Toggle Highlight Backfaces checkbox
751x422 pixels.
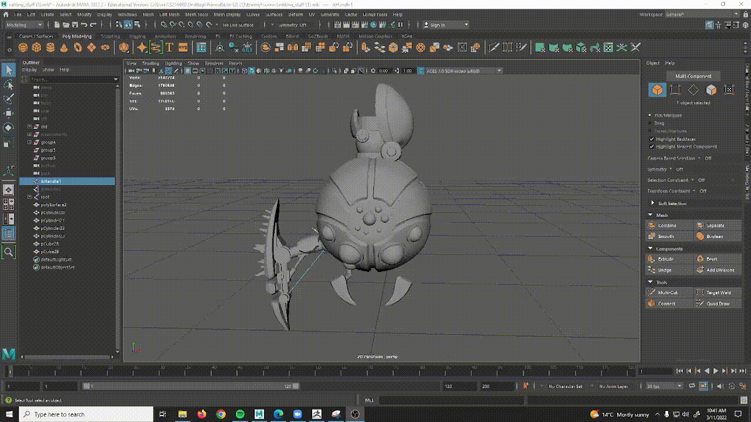pos(652,139)
